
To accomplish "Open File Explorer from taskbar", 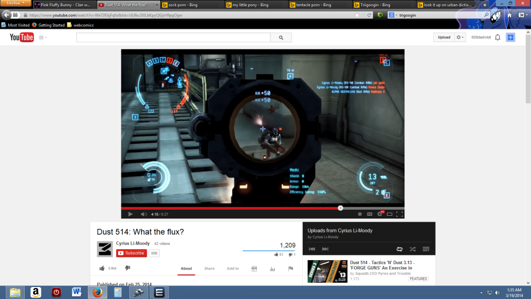I will click(x=15, y=292).
